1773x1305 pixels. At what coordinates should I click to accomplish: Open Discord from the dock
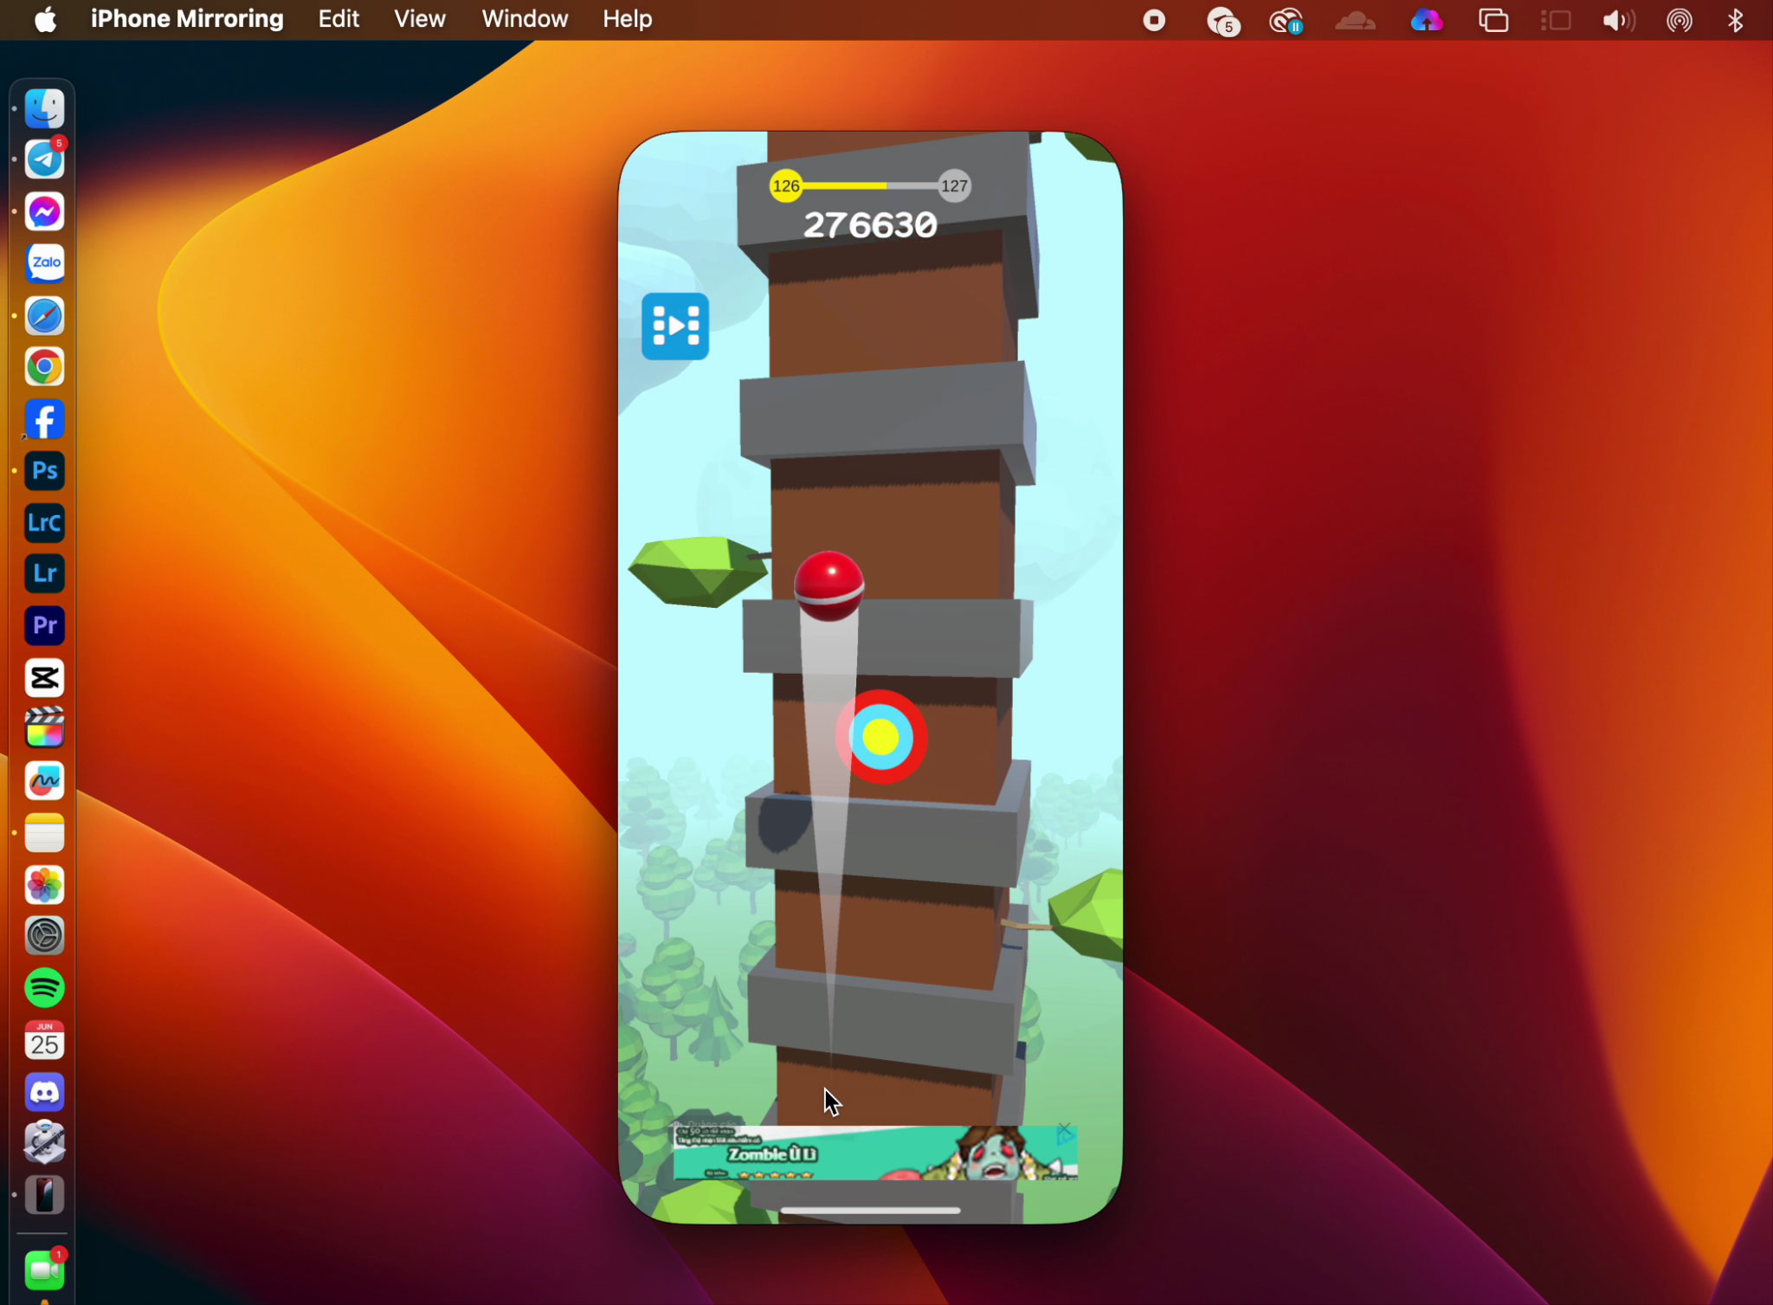point(44,1092)
